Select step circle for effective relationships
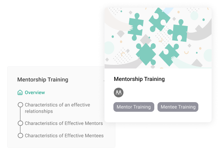The height and width of the screenshot is (155, 220). (x=20, y=105)
